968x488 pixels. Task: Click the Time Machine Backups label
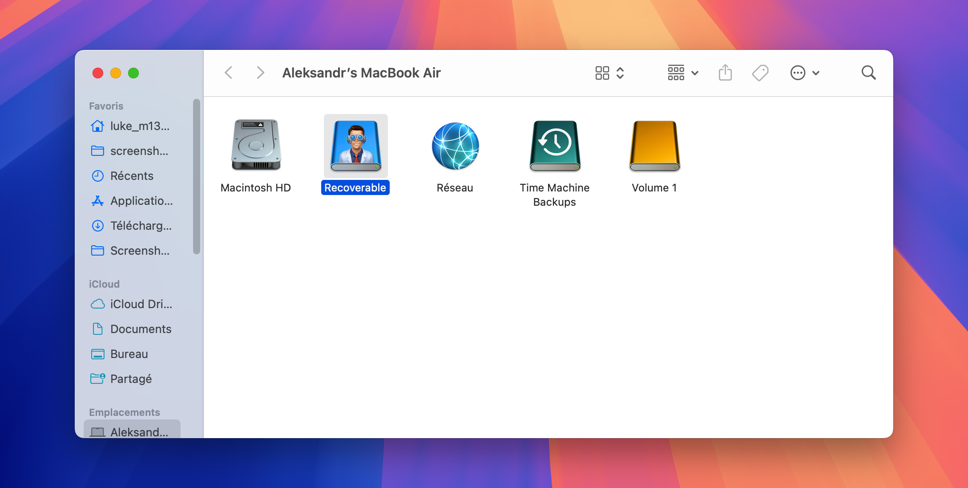tap(554, 195)
